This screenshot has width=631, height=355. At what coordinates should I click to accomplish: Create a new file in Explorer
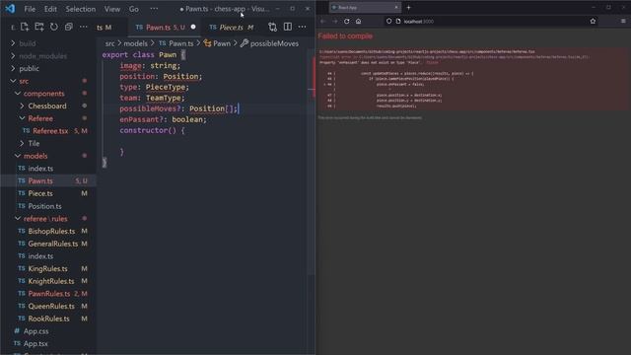tap(25, 27)
